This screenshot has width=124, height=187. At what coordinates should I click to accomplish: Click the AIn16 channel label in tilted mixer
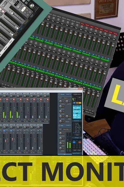pyautogui.click(x=78, y=22)
